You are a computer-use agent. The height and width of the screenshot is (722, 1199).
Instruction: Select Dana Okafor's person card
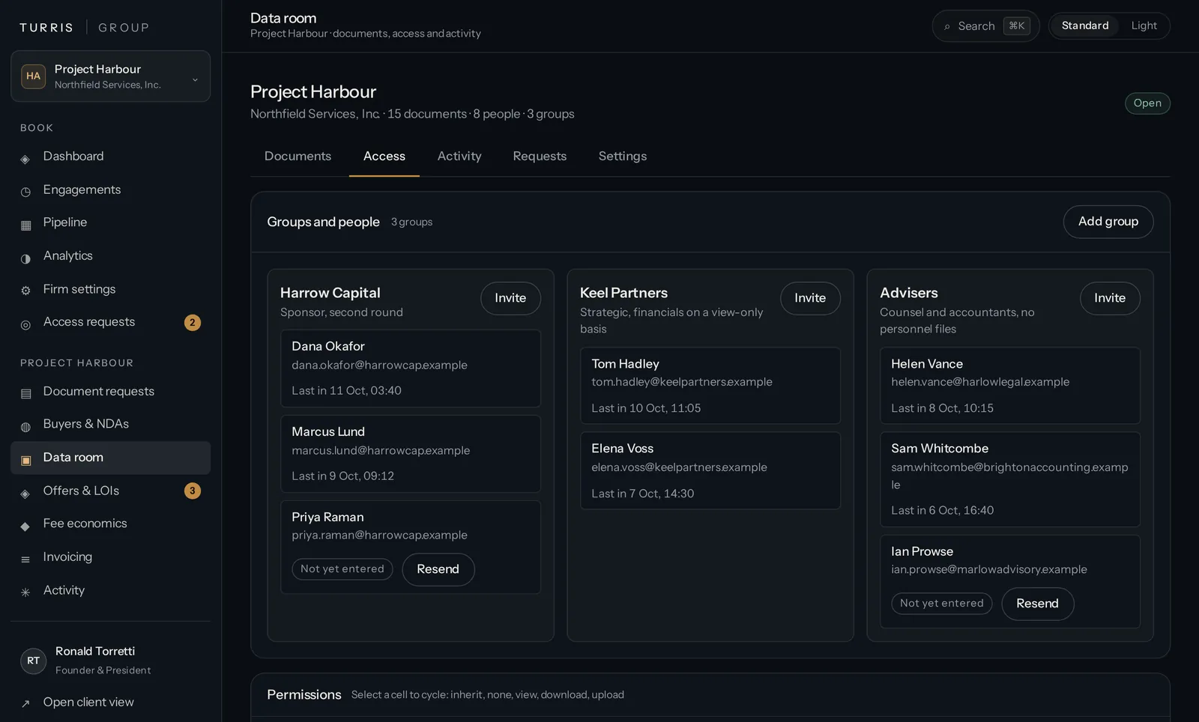[411, 368]
